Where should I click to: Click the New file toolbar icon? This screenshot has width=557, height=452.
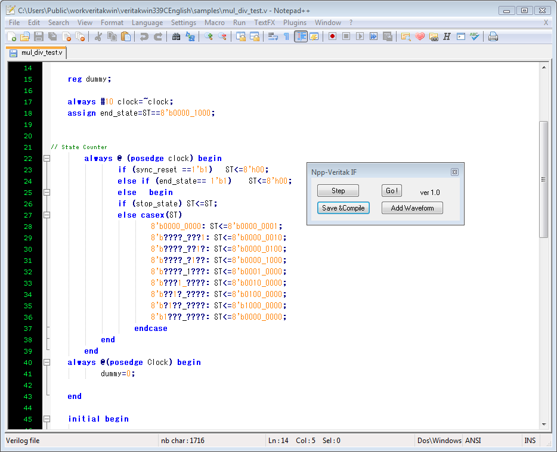click(12, 36)
